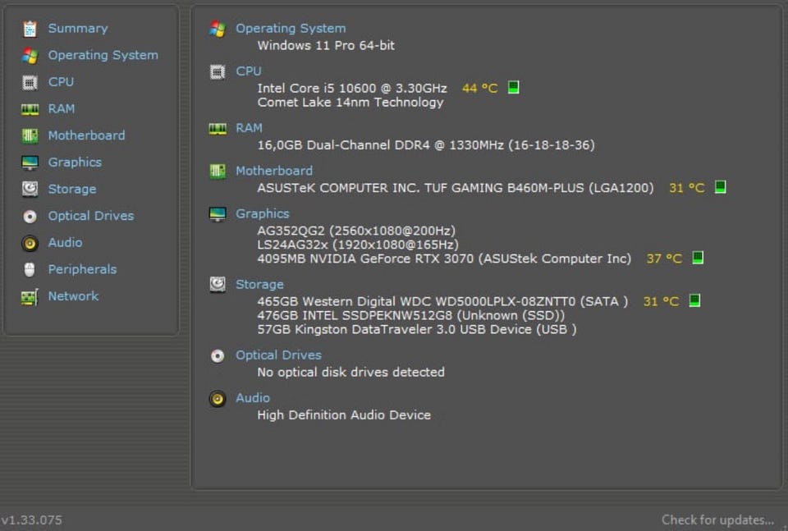Click the Storage heading link in summary
This screenshot has width=788, height=531.
point(259,284)
